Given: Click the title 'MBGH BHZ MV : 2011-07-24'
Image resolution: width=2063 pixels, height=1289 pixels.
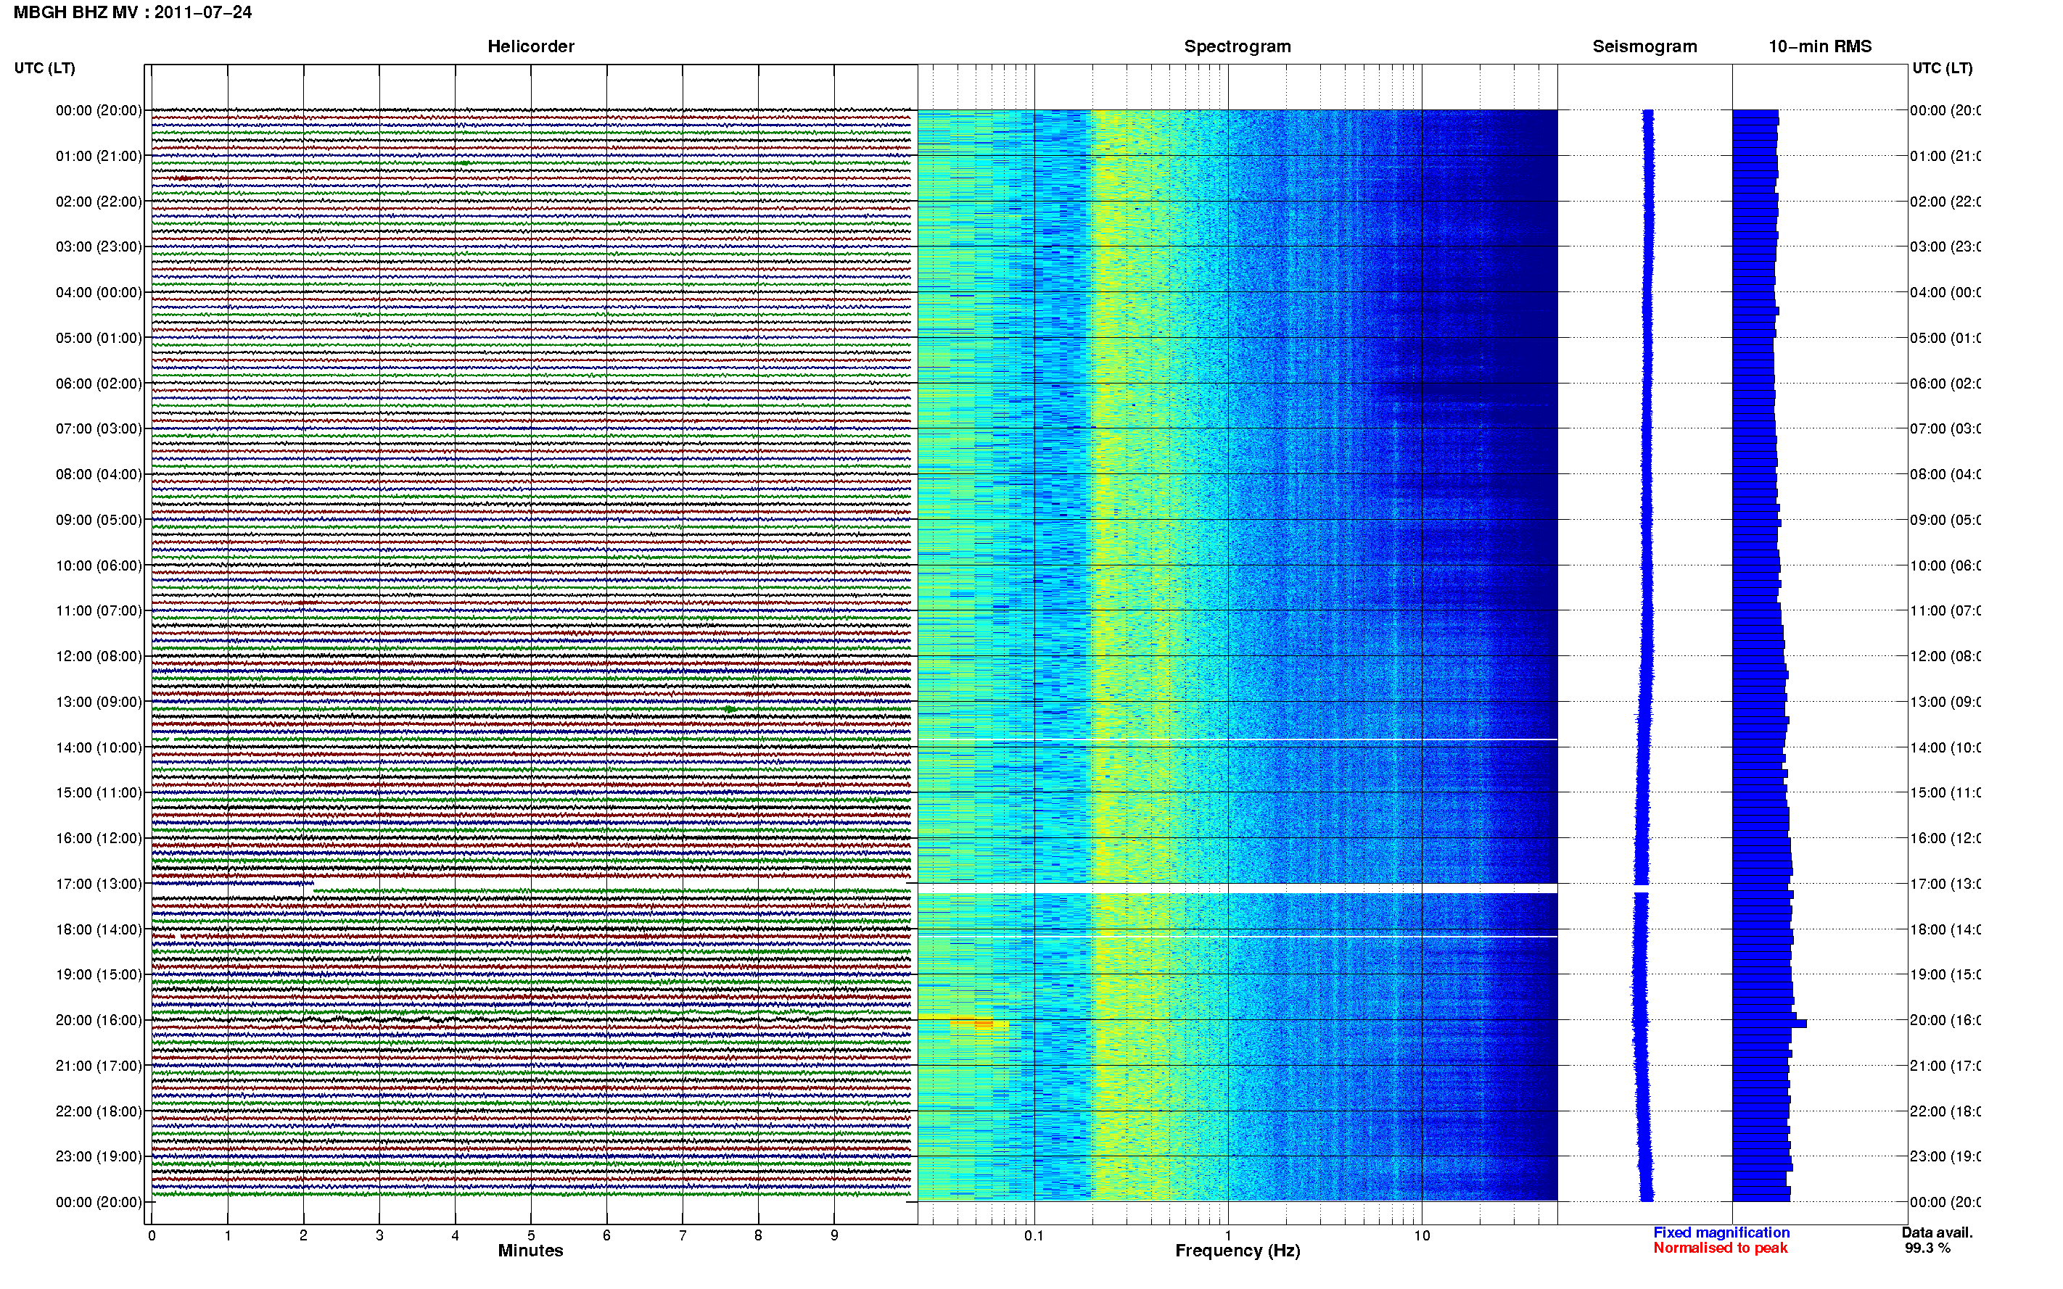Looking at the screenshot, I should pos(133,13).
